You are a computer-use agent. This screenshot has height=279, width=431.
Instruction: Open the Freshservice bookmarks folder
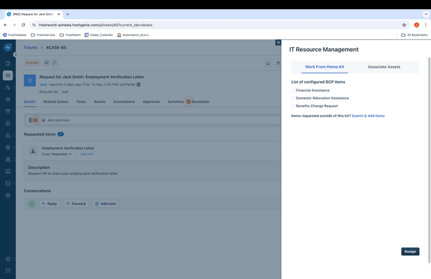point(43,35)
